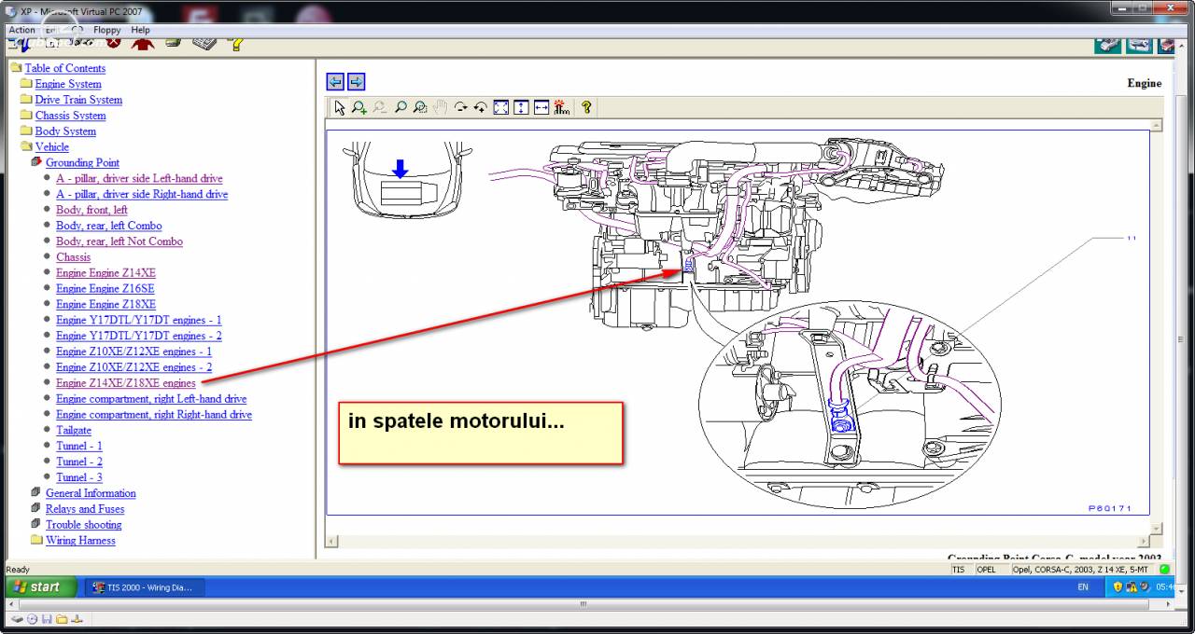The width and height of the screenshot is (1195, 634).
Task: Open Engine compartment, right Left-hand drive
Action: point(151,399)
